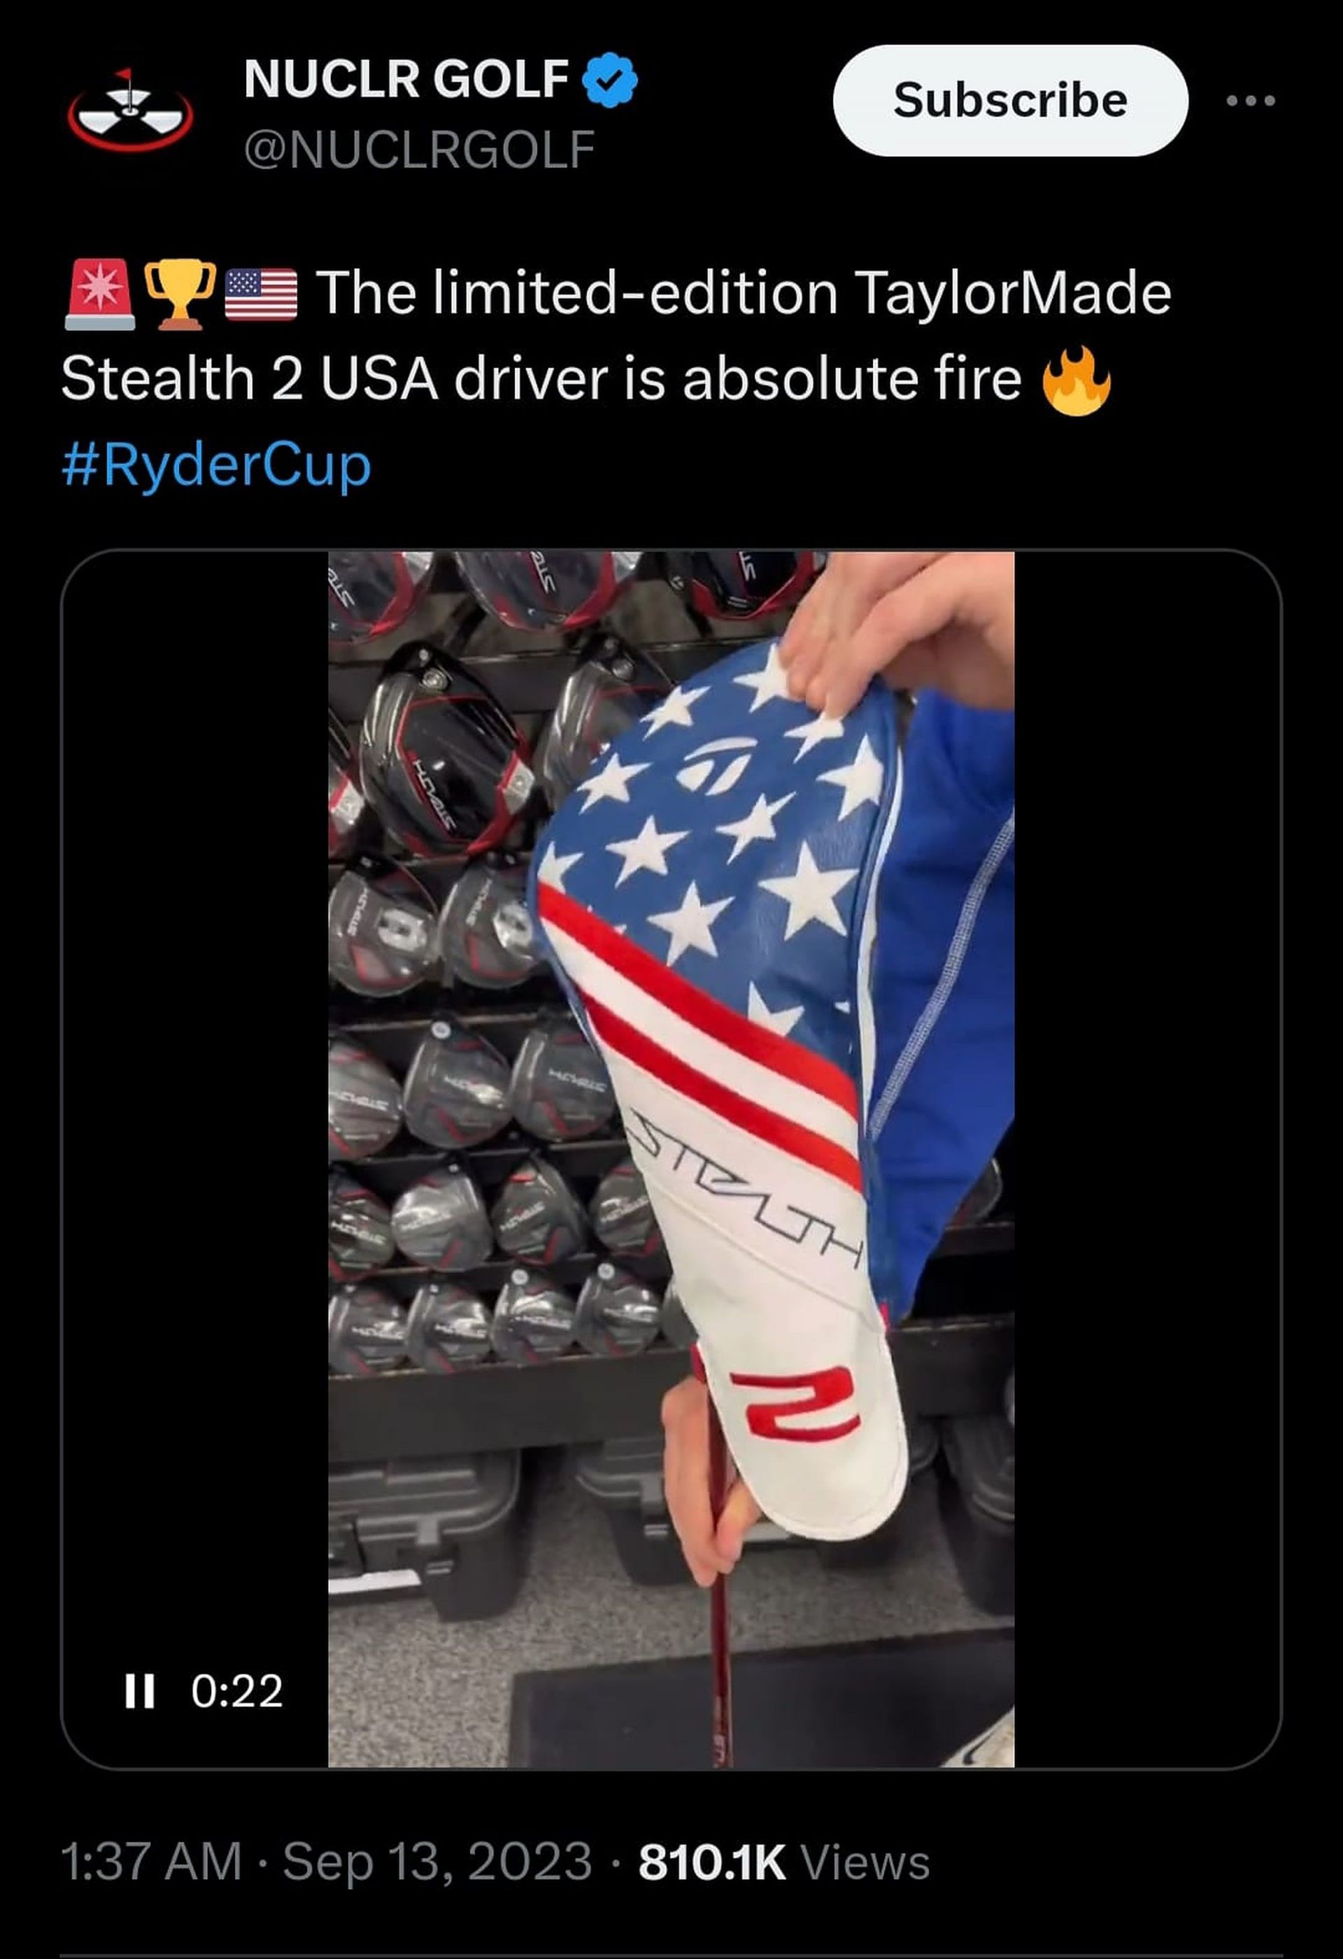Pause the video playback
Screen dimensions: 1343x1959
[139, 1691]
